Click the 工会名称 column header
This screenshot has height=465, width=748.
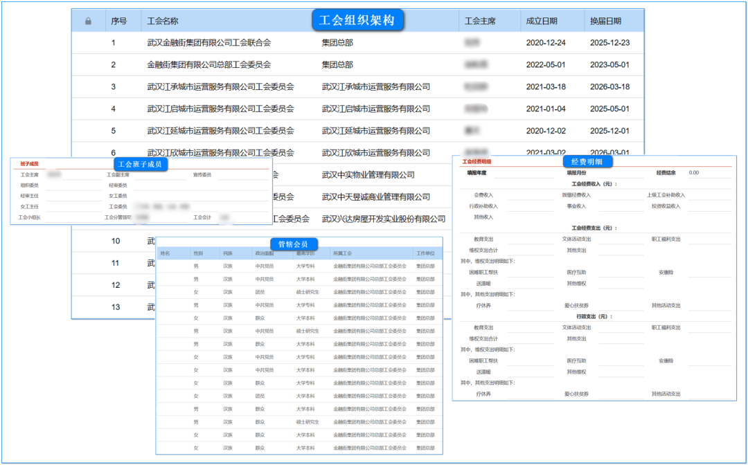point(163,21)
